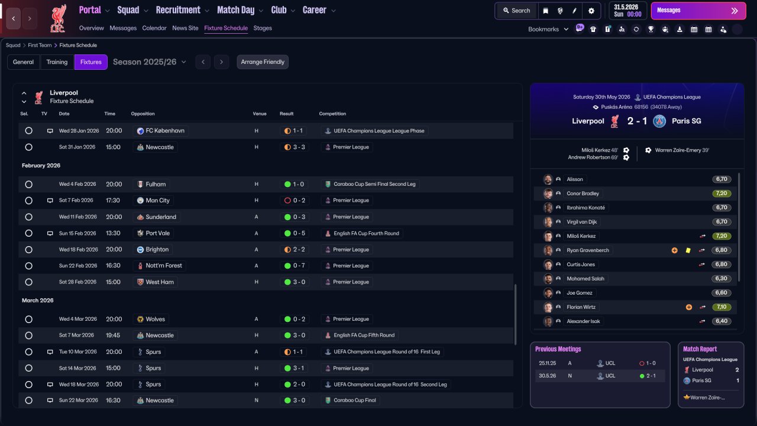Click the 9+ messages notification icon
Image resolution: width=757 pixels, height=426 pixels.
tap(579, 28)
